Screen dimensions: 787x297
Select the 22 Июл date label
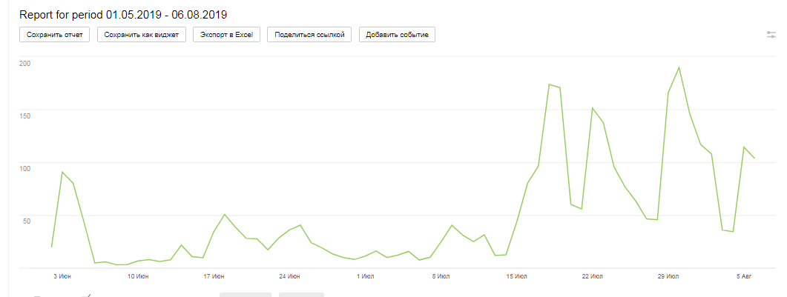pyautogui.click(x=593, y=276)
